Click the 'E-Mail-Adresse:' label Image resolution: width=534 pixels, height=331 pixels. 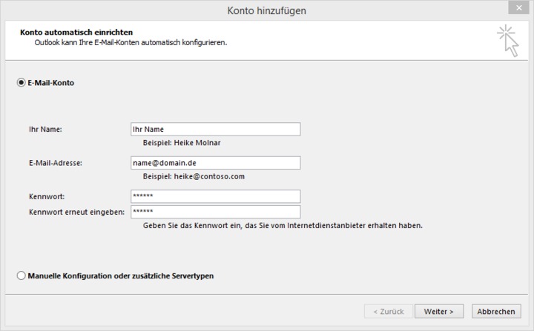pos(56,163)
